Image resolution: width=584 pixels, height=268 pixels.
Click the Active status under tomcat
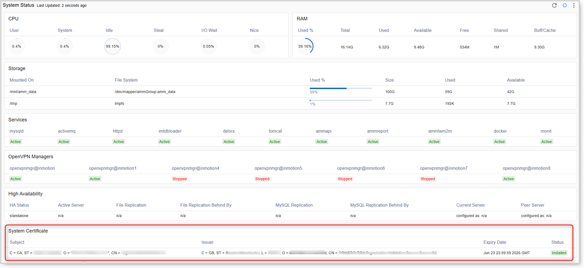coord(274,142)
